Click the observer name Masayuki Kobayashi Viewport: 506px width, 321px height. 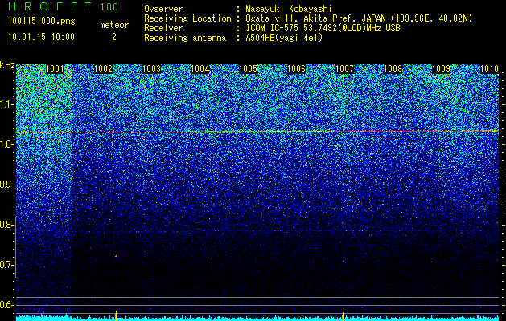pos(289,10)
